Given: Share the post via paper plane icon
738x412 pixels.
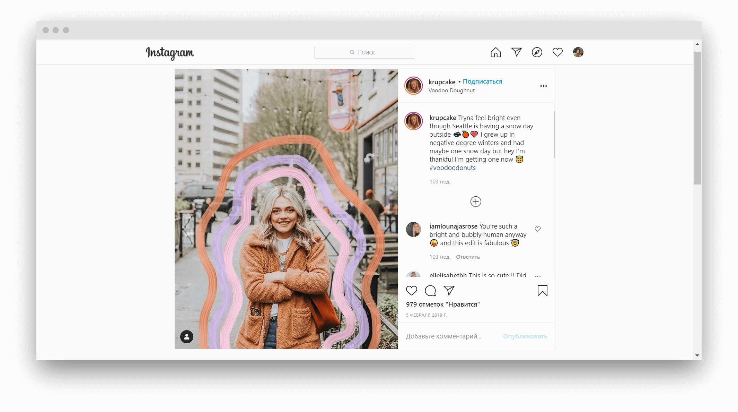Looking at the screenshot, I should point(449,290).
